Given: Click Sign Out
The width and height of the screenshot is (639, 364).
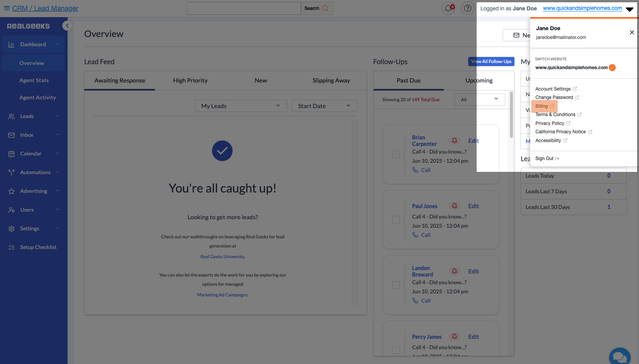Looking at the screenshot, I should [x=547, y=159].
